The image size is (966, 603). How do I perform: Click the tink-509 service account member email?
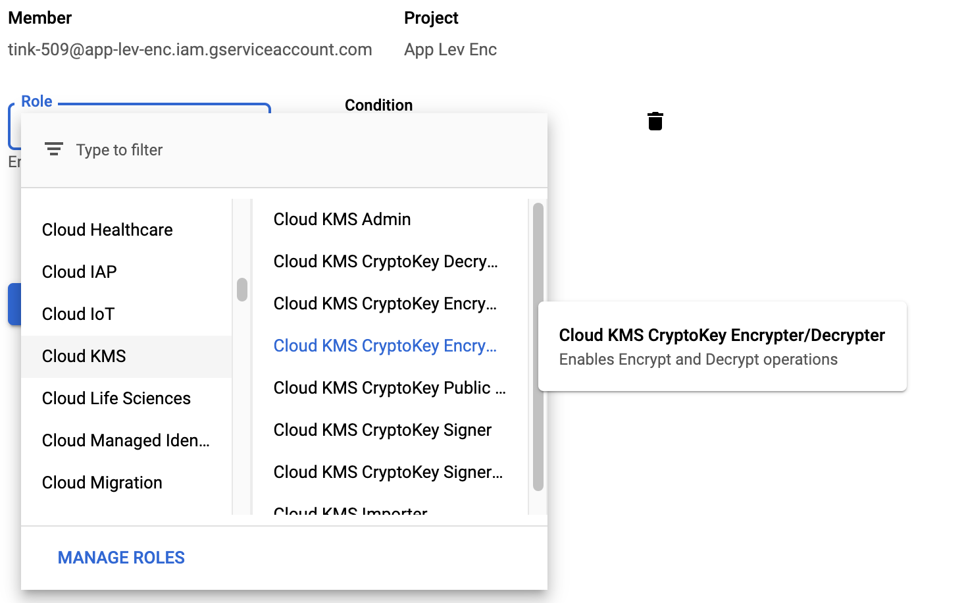(190, 49)
